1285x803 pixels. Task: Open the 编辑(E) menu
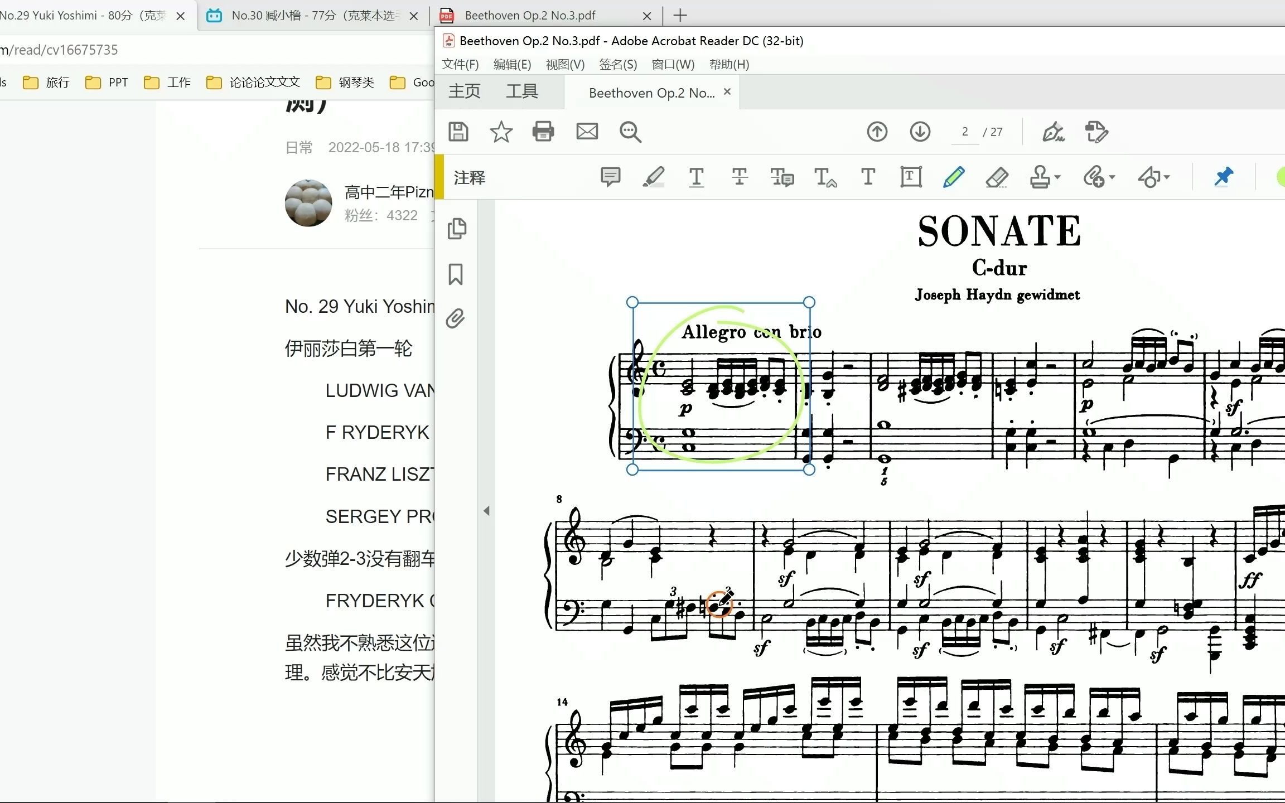512,64
